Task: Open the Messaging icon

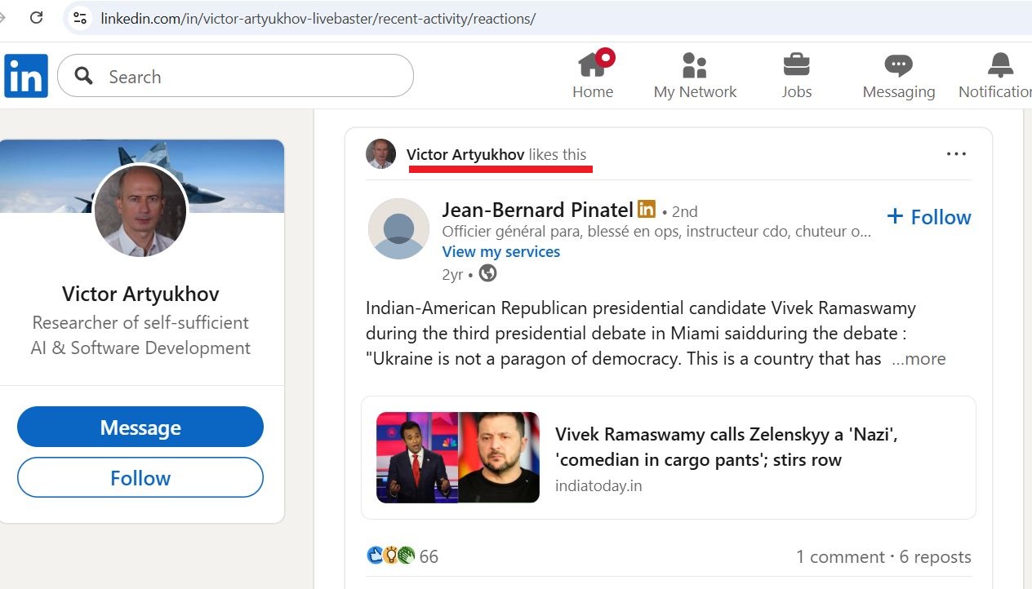Action: tap(898, 64)
